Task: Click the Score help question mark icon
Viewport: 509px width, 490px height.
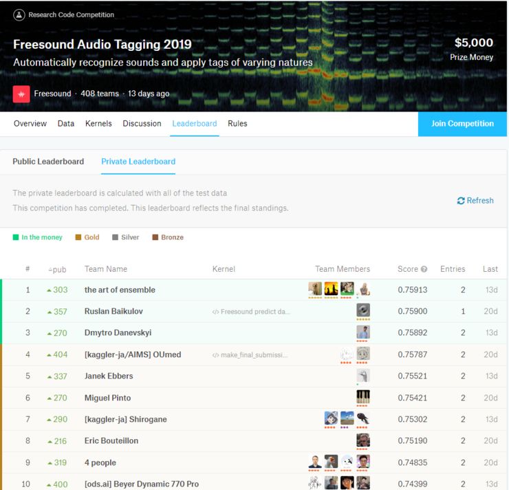Action: click(x=424, y=269)
